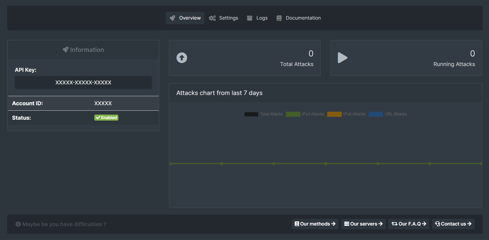
Task: Click the headset icon in Contact us
Action: pos(437,224)
